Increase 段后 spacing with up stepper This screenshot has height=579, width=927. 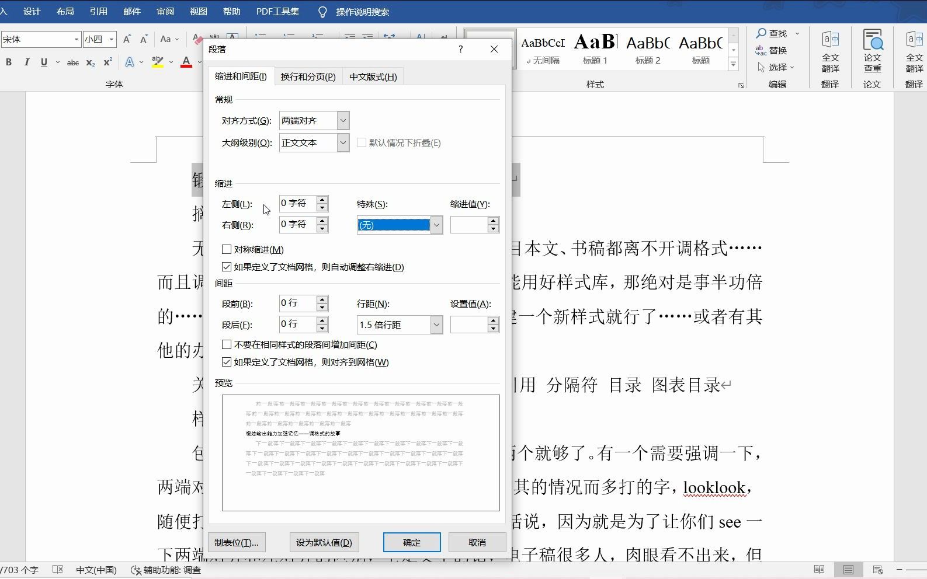pyautogui.click(x=322, y=320)
